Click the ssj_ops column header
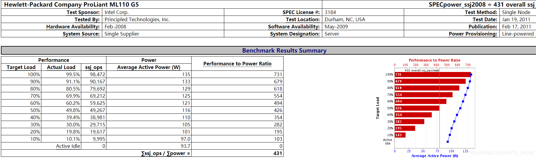The width and height of the screenshot is (536, 158). 94,67
